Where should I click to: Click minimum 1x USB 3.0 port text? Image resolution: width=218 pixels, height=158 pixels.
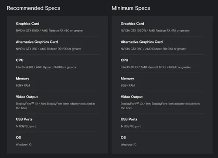[x=131, y=126]
